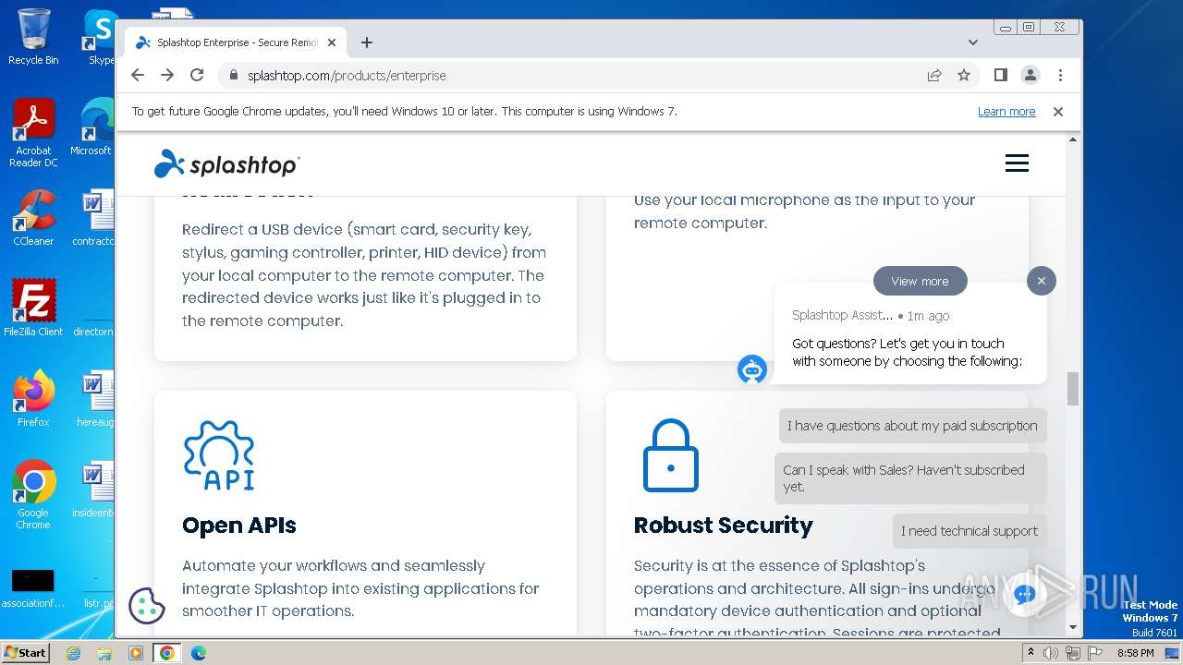
Task: Open the Splashtop hamburger menu
Action: pos(1017,163)
